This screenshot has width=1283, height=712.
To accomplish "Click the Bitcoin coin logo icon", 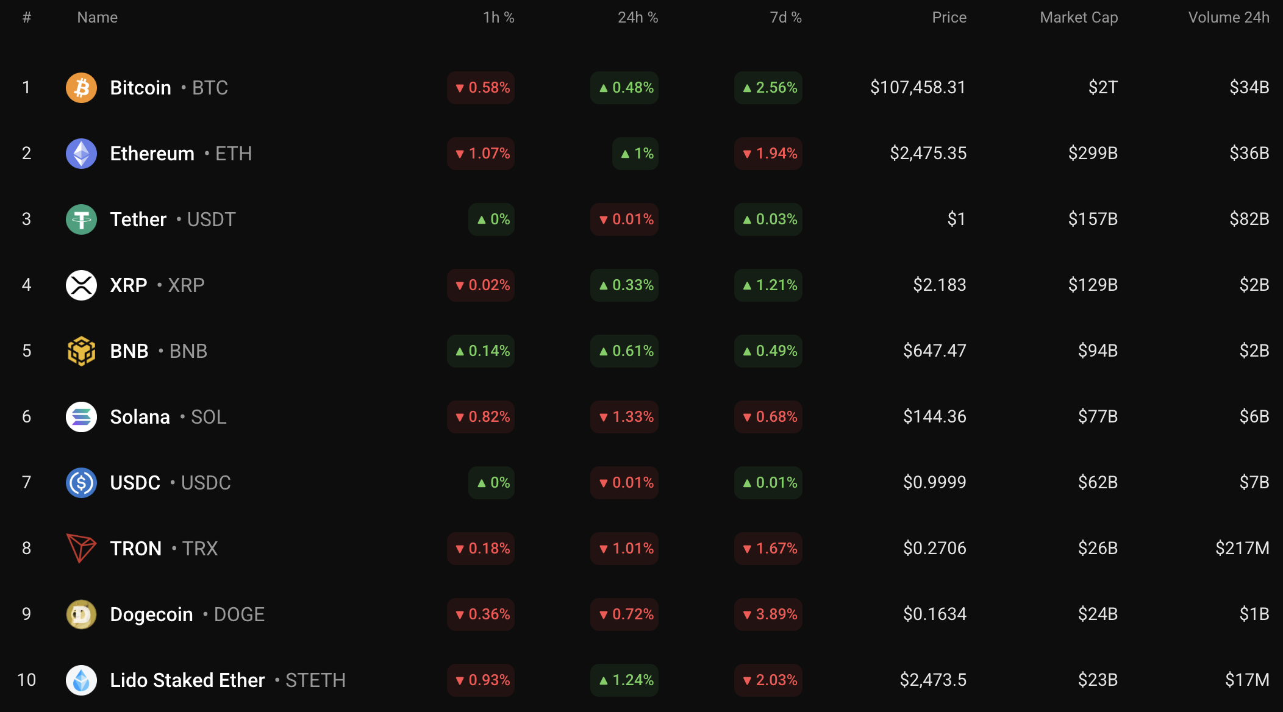I will click(81, 88).
